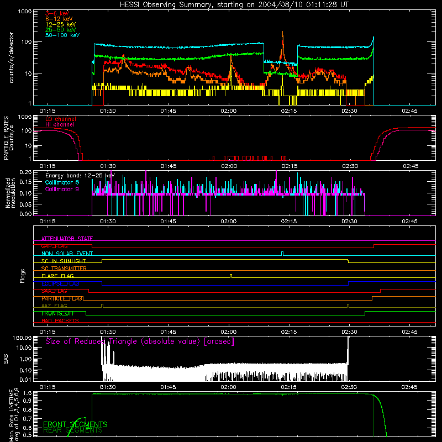The width and height of the screenshot is (442, 442).
Task: Select the 3-6 keV legend label
Action: 57,13
